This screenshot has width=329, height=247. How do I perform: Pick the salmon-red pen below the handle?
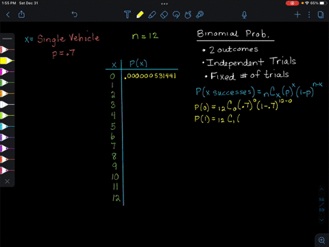pos(7,49)
